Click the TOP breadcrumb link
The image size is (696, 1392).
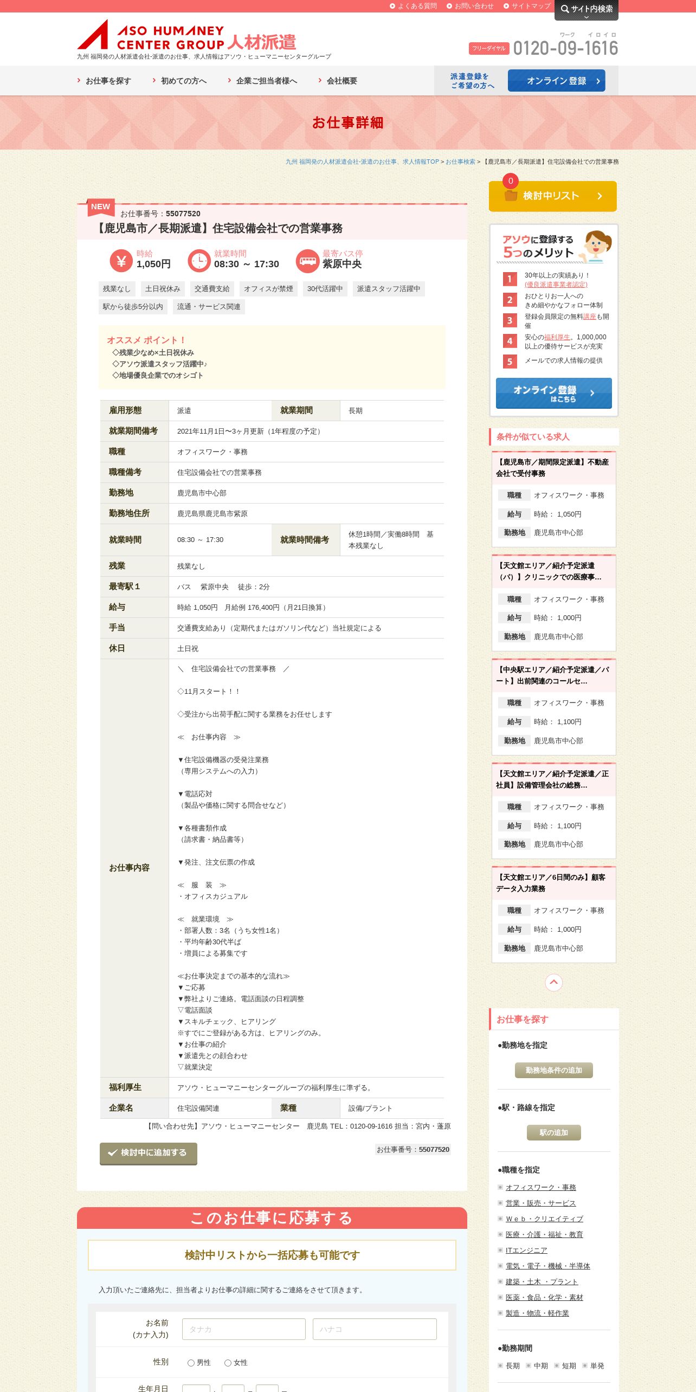pyautogui.click(x=362, y=162)
